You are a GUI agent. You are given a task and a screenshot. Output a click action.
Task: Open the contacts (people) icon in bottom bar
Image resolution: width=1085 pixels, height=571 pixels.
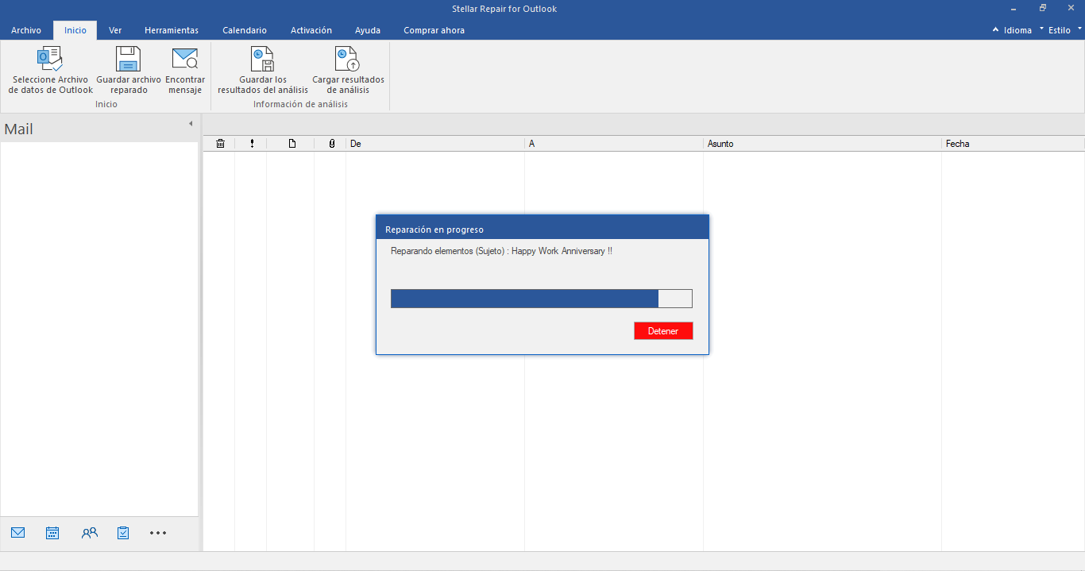[89, 533]
